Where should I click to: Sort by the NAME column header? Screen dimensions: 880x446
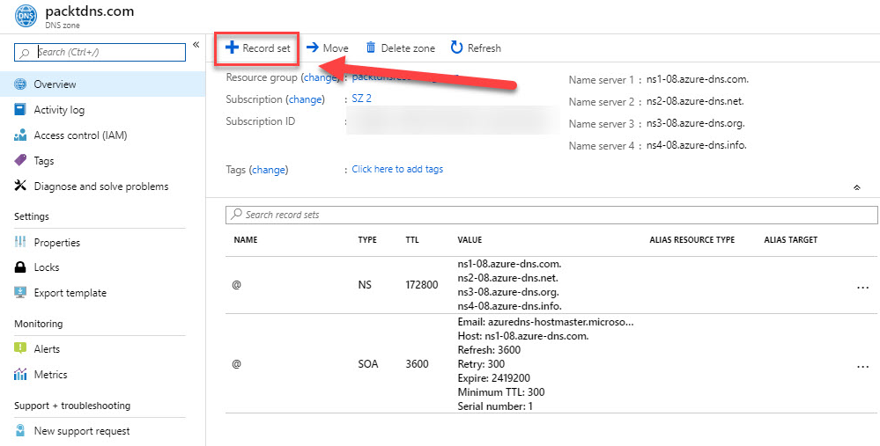pyautogui.click(x=245, y=240)
